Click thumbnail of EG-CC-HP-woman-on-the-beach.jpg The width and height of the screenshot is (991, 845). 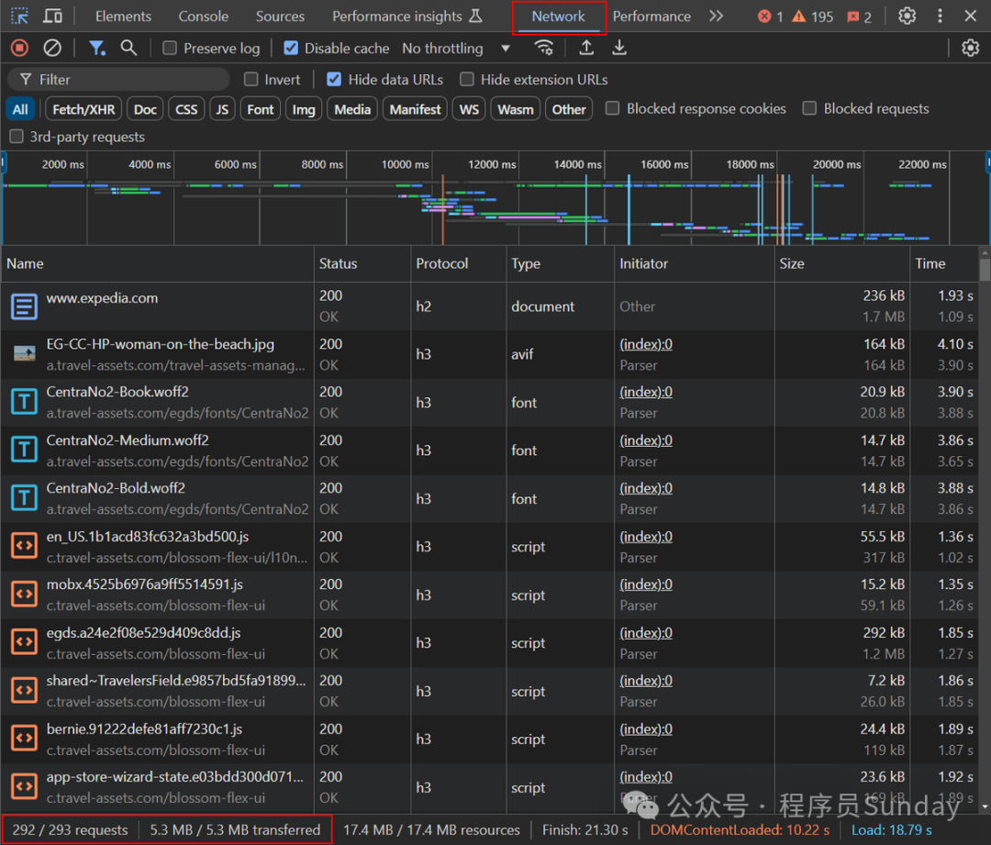[x=24, y=354]
